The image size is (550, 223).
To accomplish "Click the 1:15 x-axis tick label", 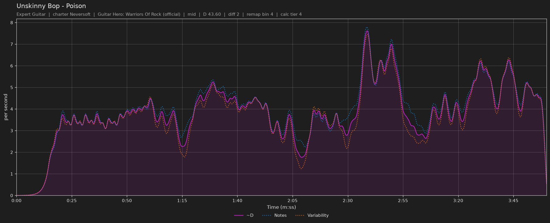I will point(182,201).
